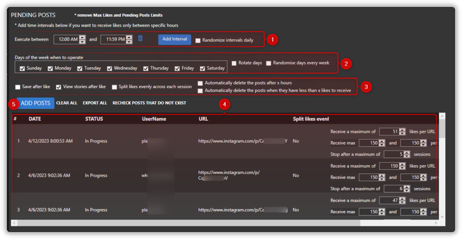Image resolution: width=462 pixels, height=239 pixels.
Task: Click the URL column header
Action: [203, 119]
